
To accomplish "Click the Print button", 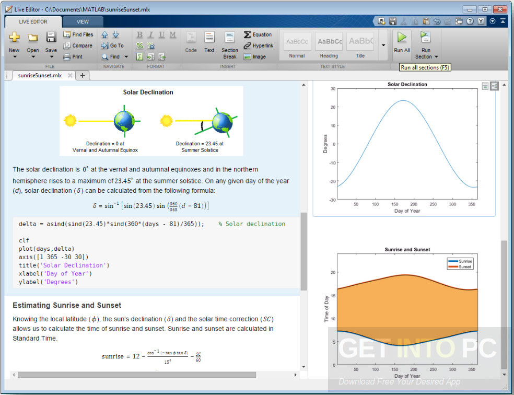I will point(73,57).
